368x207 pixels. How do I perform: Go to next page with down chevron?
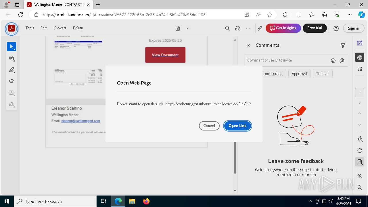point(360,125)
